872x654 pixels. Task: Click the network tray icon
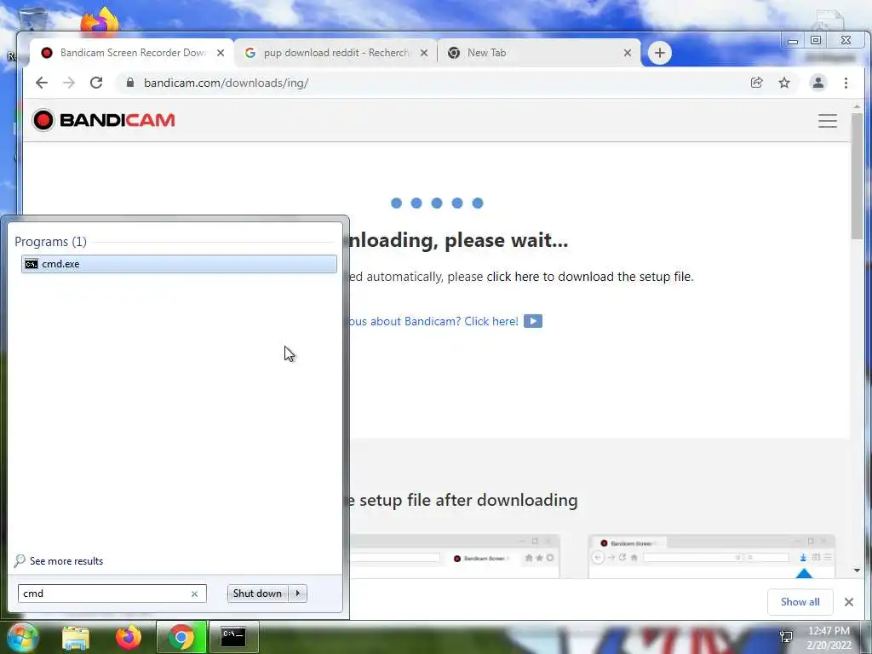786,637
